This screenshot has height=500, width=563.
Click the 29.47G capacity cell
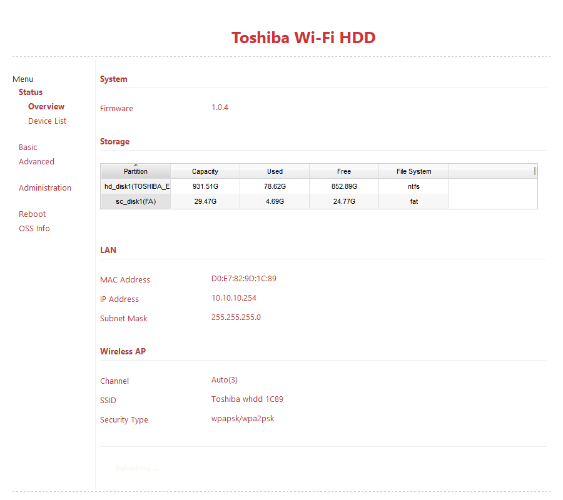(x=205, y=202)
